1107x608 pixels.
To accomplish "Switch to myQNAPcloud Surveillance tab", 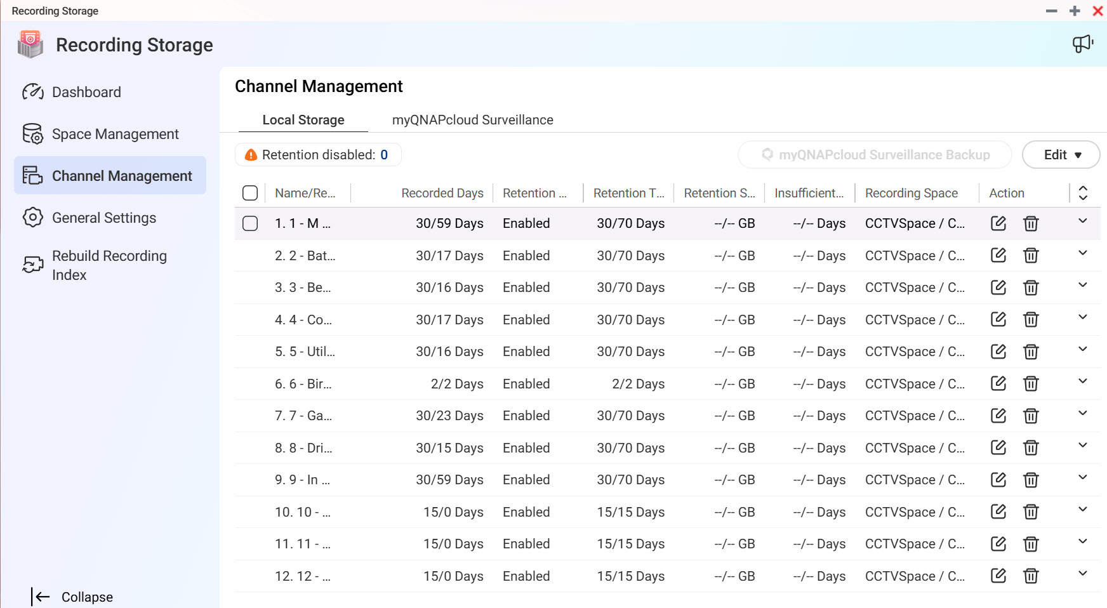I will [473, 120].
